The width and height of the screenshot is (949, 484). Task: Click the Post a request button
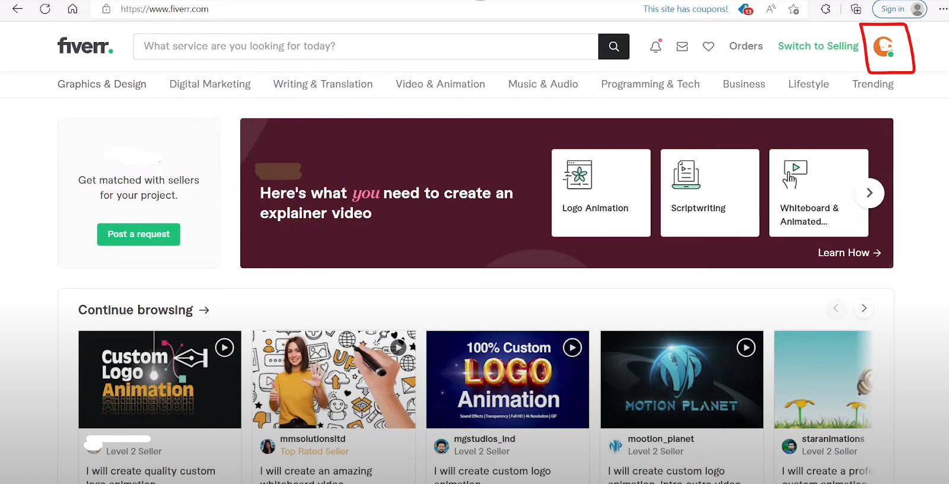[x=139, y=234]
